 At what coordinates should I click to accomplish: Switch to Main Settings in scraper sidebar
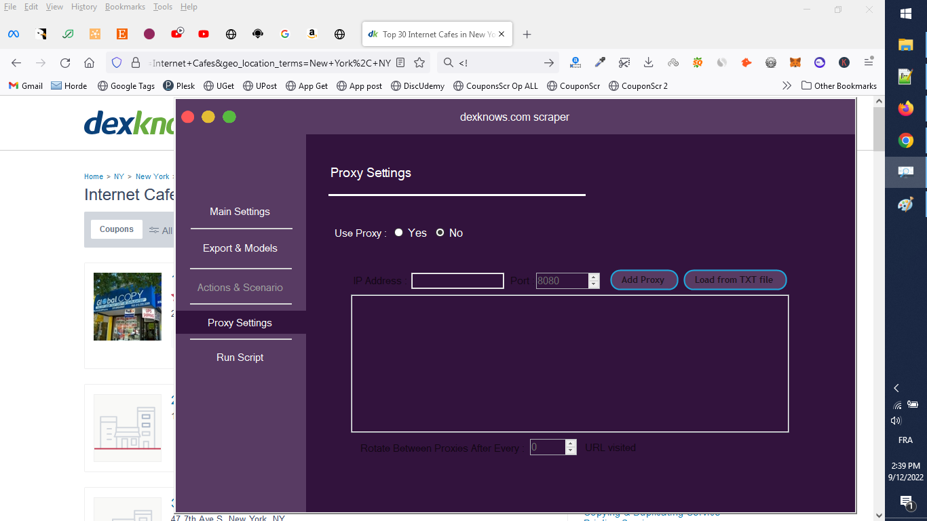pos(240,212)
